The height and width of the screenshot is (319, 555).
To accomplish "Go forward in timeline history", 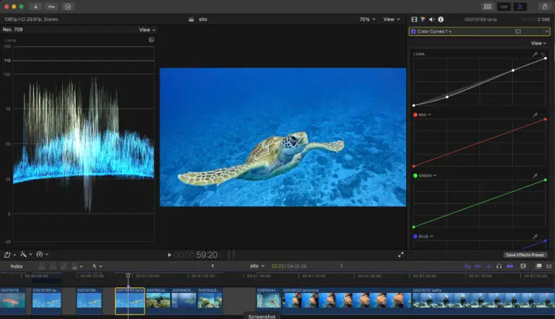I will point(341,266).
